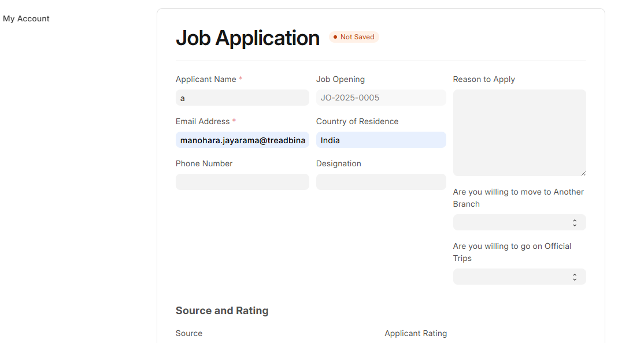Screen dimensions: 644x343
Task: Expand the move to Another Branch dropdown
Action: [519, 222]
